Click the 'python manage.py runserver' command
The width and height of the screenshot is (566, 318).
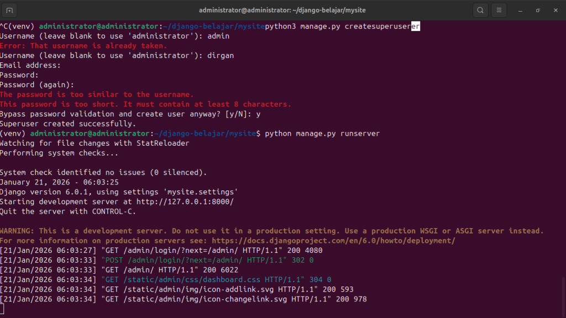point(322,134)
